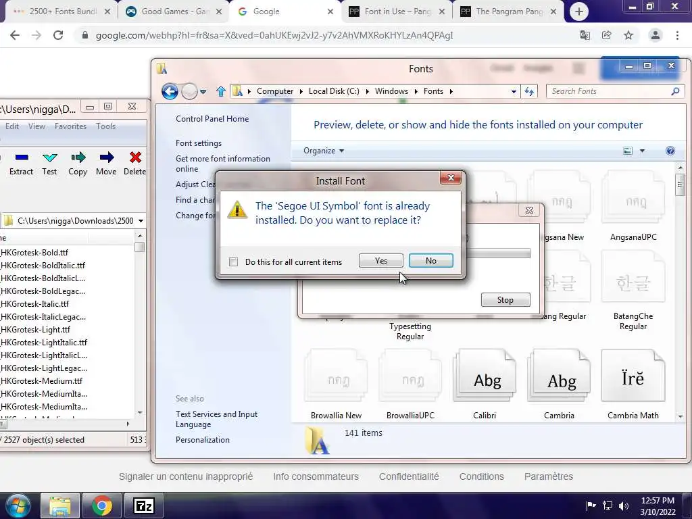The width and height of the screenshot is (692, 519).
Task: Expand the breadcrumb arrow after Computer
Action: [x=301, y=91]
